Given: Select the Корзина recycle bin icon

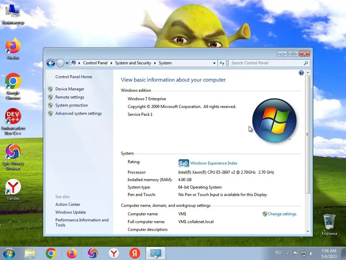Looking at the screenshot, I should 329,225.
